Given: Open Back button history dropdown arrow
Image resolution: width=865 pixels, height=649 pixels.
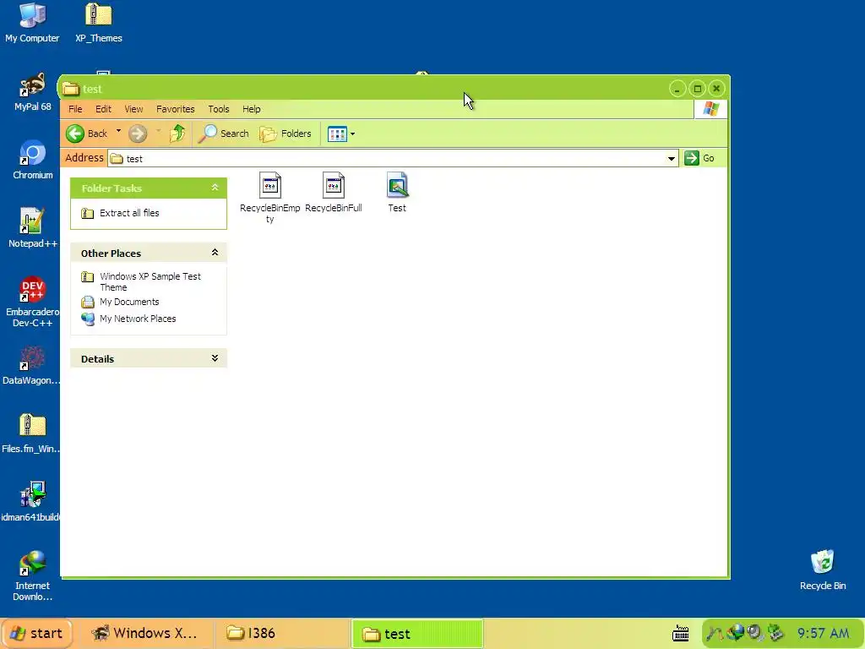Looking at the screenshot, I should click(118, 132).
